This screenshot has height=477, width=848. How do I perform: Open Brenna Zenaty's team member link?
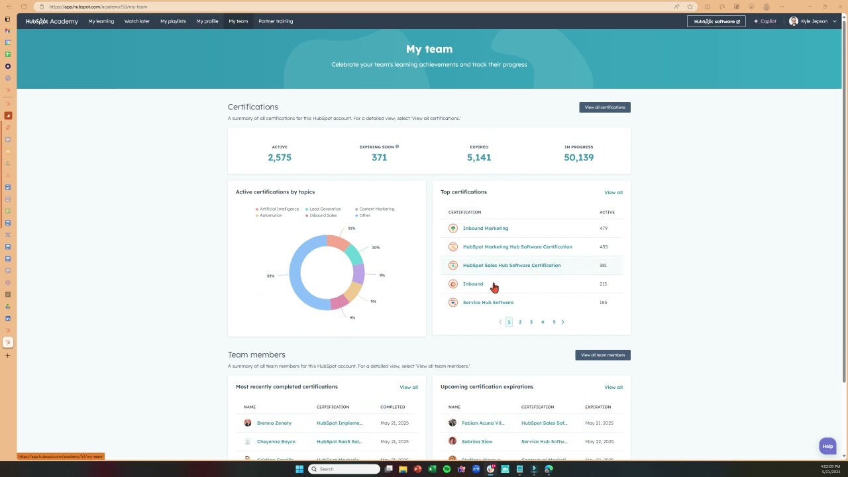pos(274,423)
